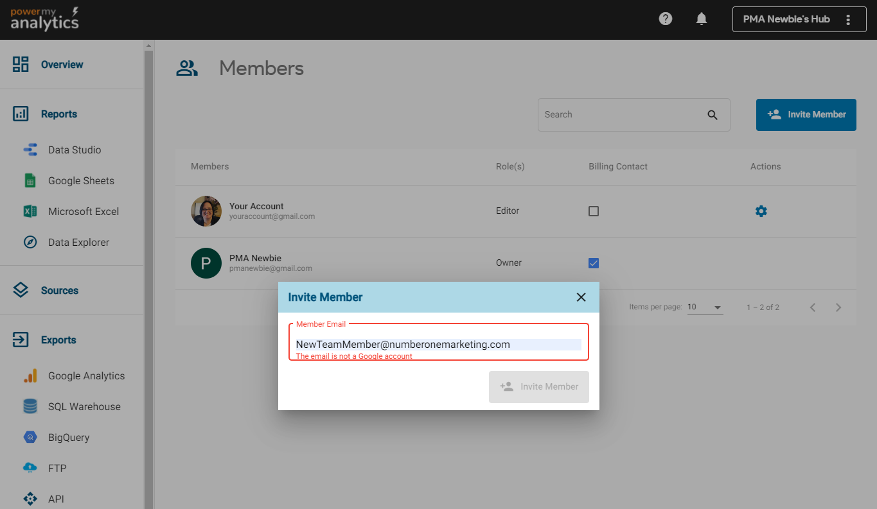
Task: Open the Overview section
Action: coord(62,65)
